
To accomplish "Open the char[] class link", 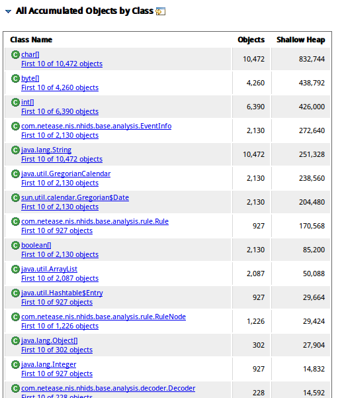I will pos(30,54).
